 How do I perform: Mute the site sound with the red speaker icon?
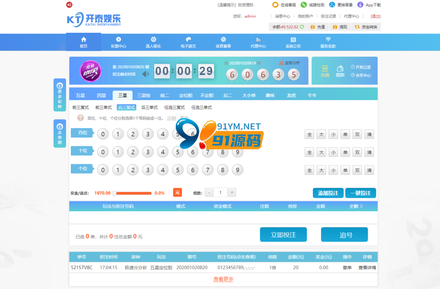69,5
